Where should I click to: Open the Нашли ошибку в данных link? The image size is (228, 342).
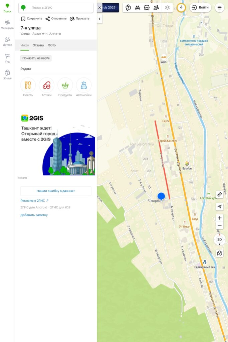pos(56,191)
